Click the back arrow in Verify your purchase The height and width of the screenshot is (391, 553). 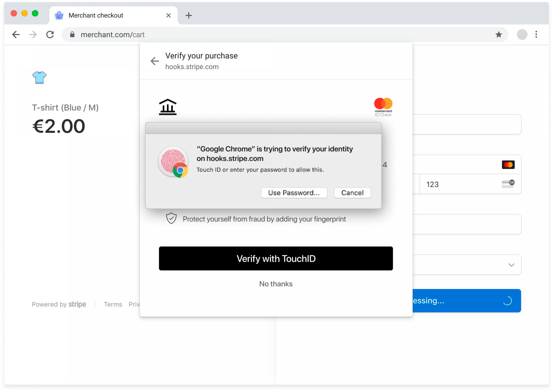click(x=155, y=61)
